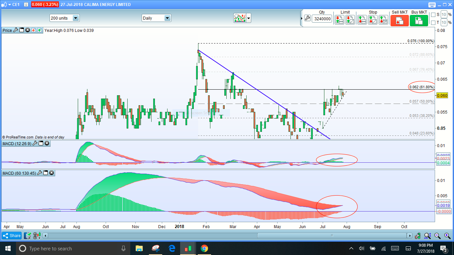
Task: Edit the S percent field
Action: [444, 15]
